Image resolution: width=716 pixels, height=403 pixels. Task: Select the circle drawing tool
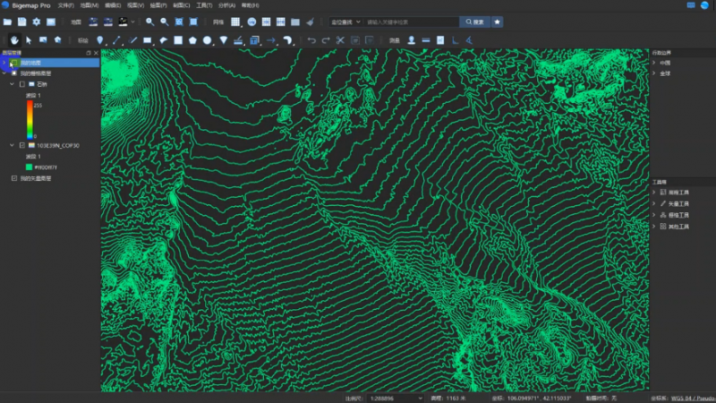coord(208,40)
